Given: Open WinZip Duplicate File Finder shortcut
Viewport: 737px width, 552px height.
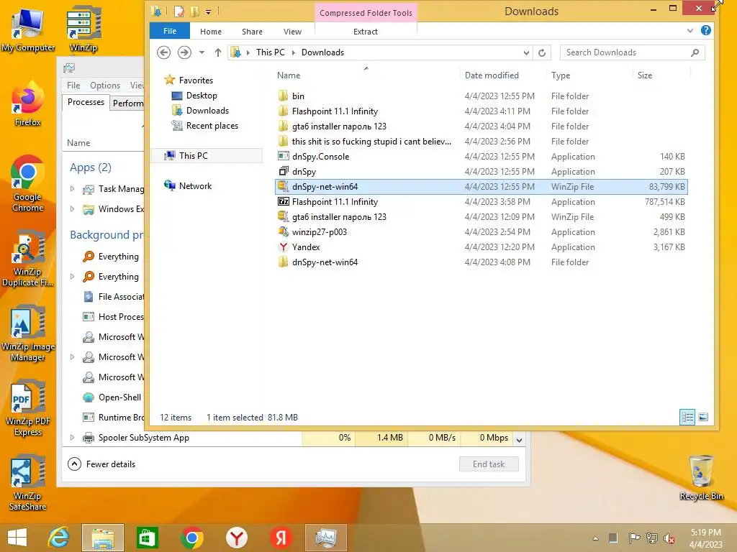Looking at the screenshot, I should (28, 259).
